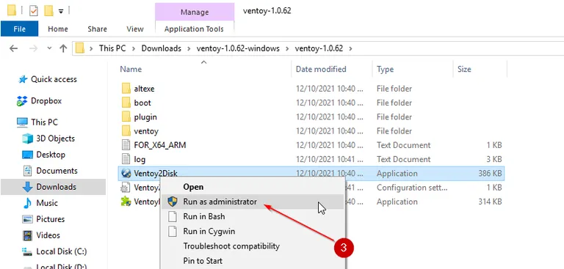Open Customize Quick Access Toolbar dropdown
This screenshot has height=269, width=564.
(61, 12)
